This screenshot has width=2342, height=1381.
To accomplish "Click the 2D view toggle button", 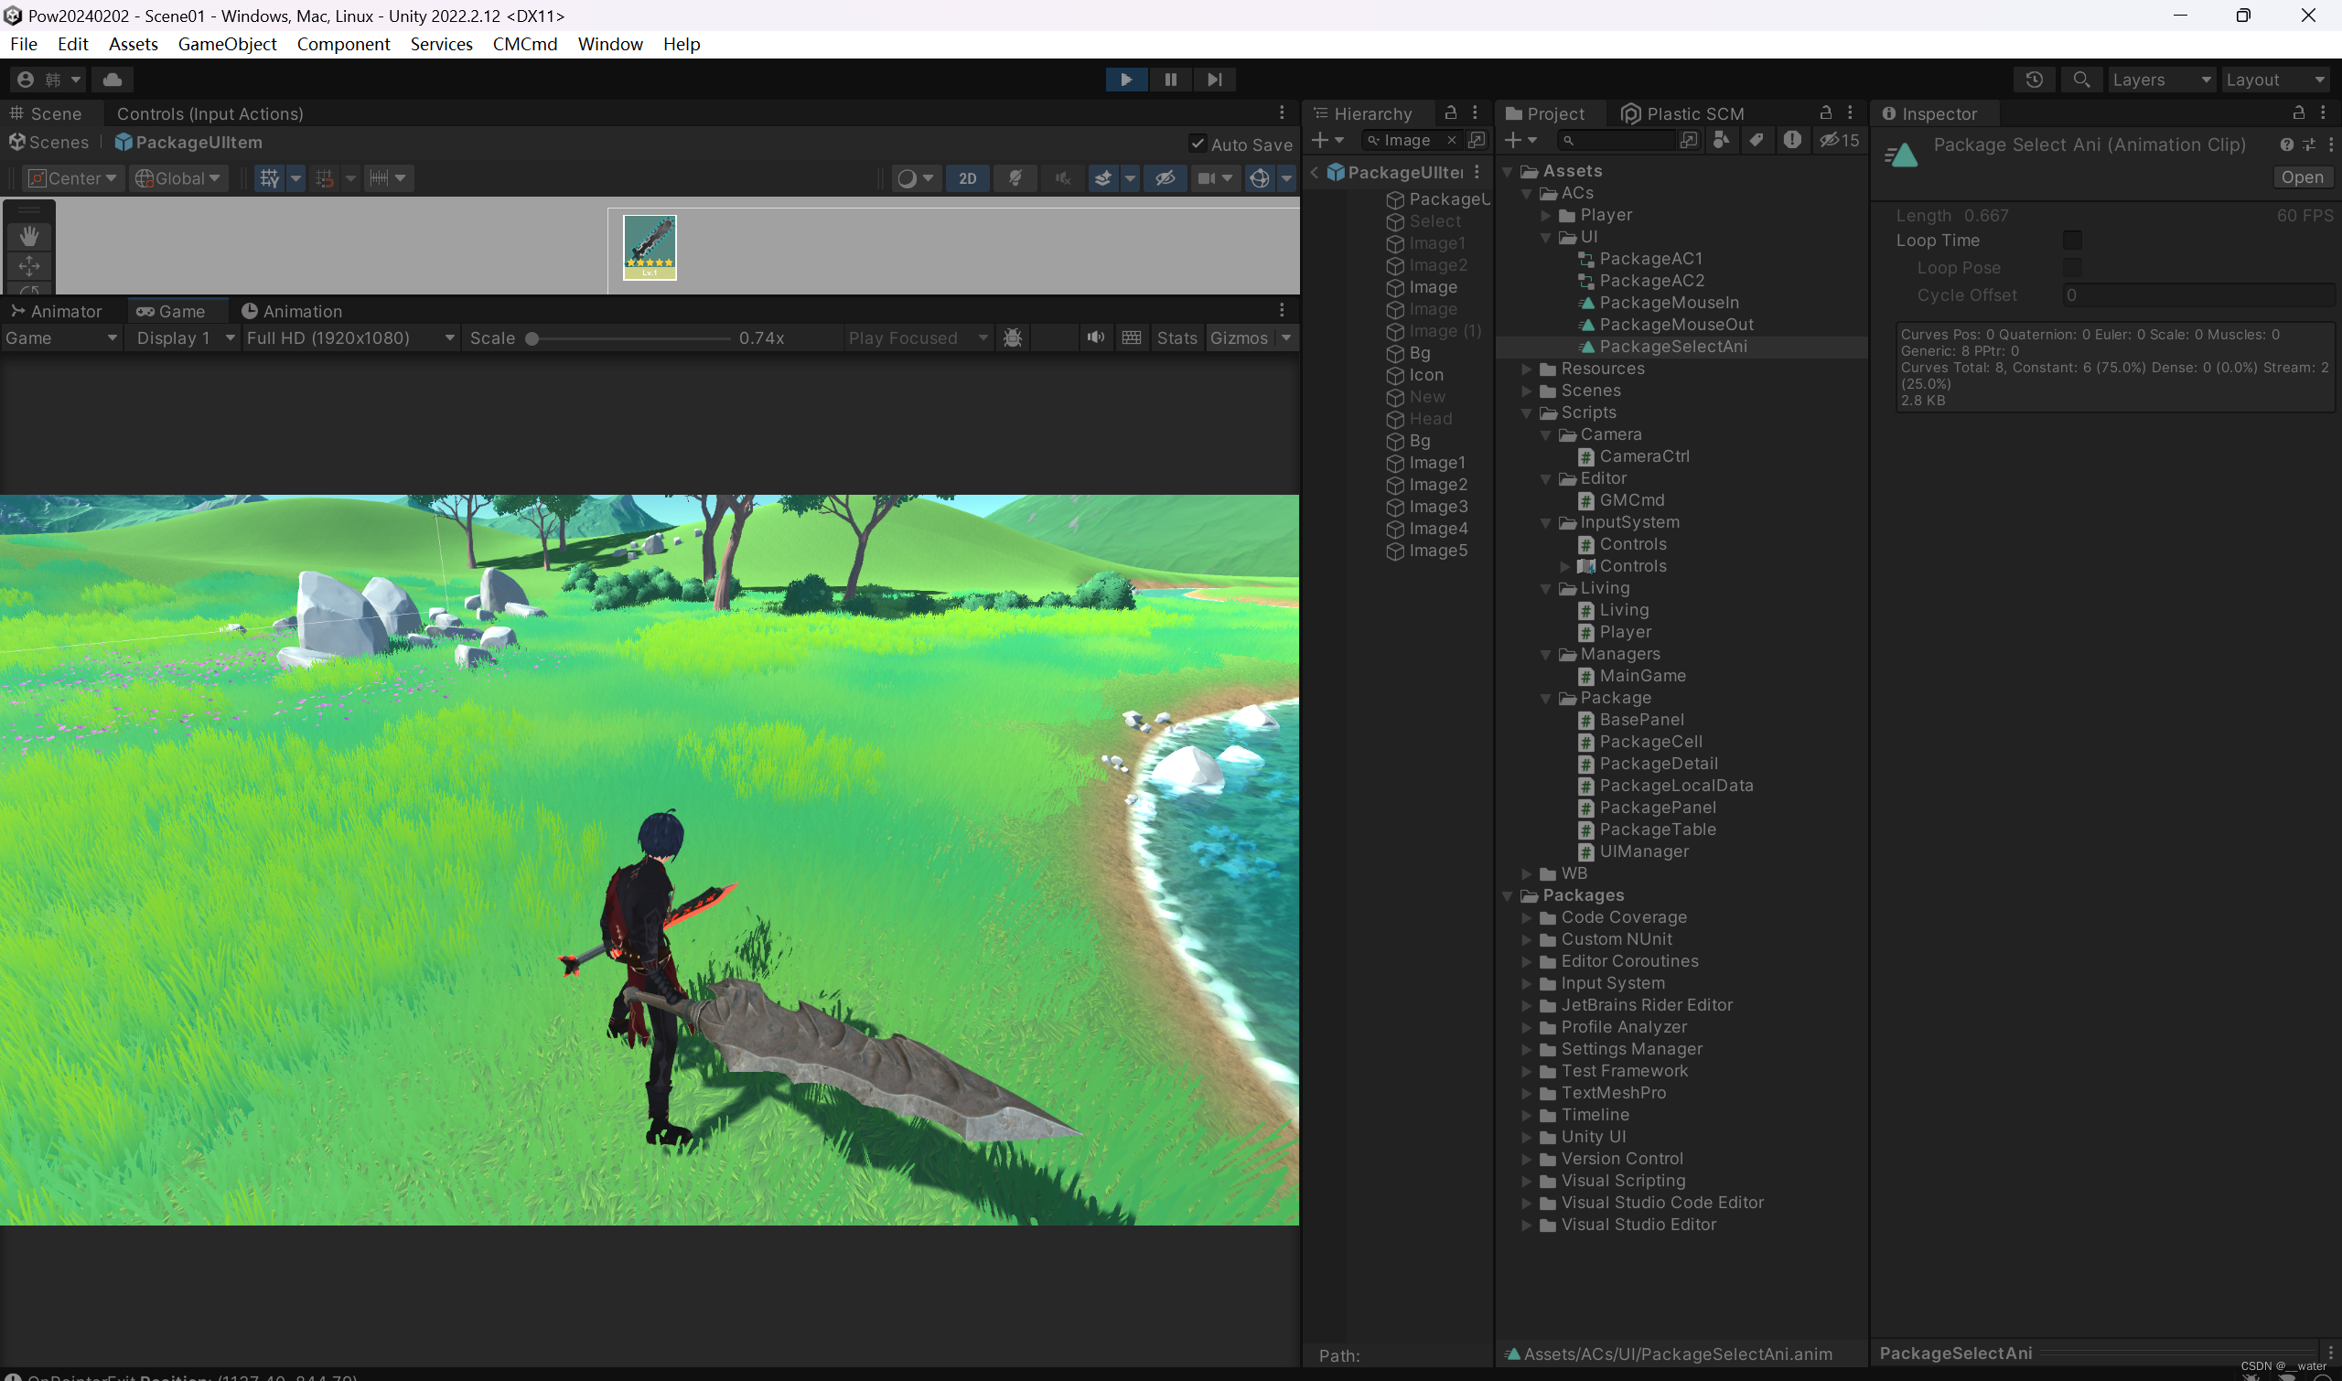I will [969, 177].
